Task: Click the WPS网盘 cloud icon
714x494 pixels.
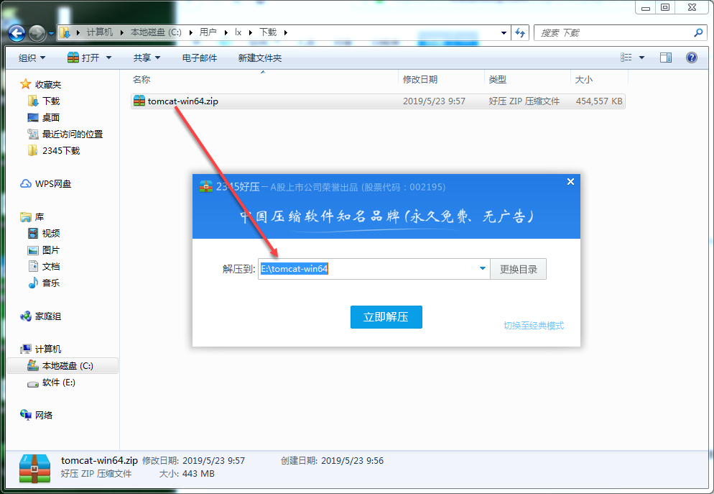Action: (26, 183)
